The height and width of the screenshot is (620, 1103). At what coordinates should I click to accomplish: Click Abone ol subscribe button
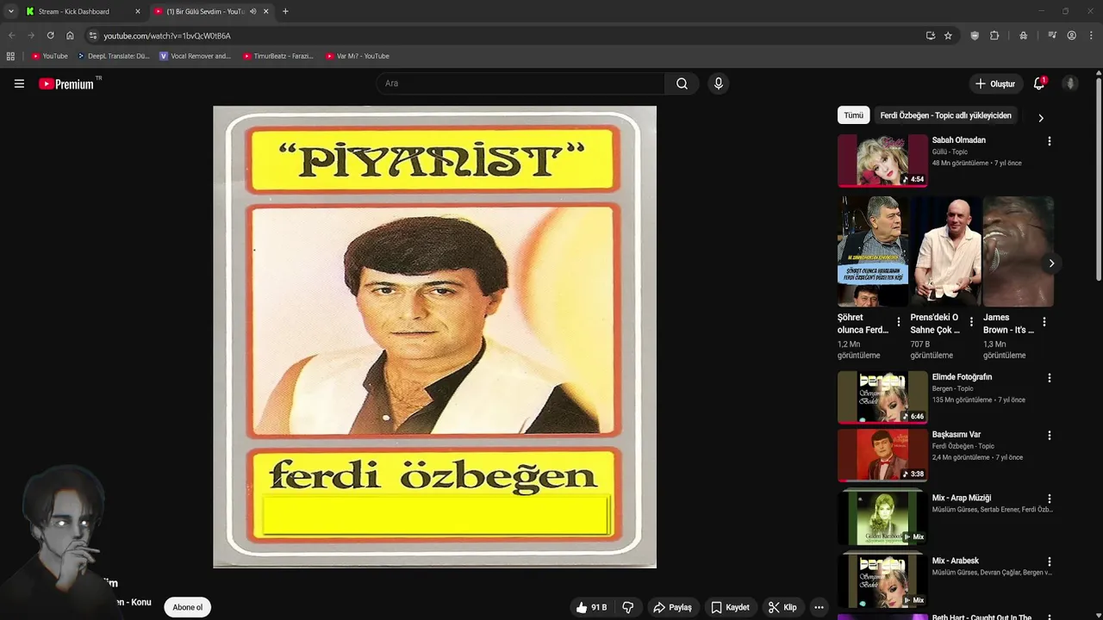pos(187,607)
